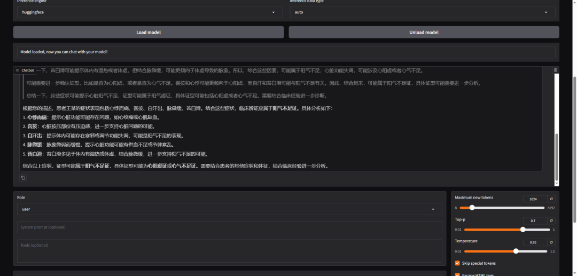Click the Unload model button
Screen dimensions: 577x276
(x=424, y=33)
